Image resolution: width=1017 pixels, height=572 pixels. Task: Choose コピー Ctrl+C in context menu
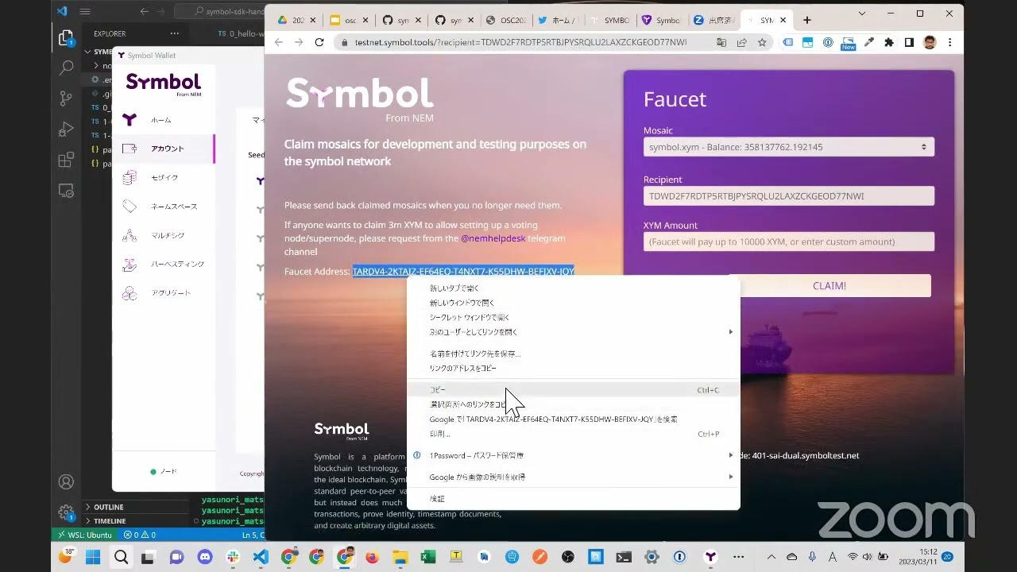(x=574, y=390)
